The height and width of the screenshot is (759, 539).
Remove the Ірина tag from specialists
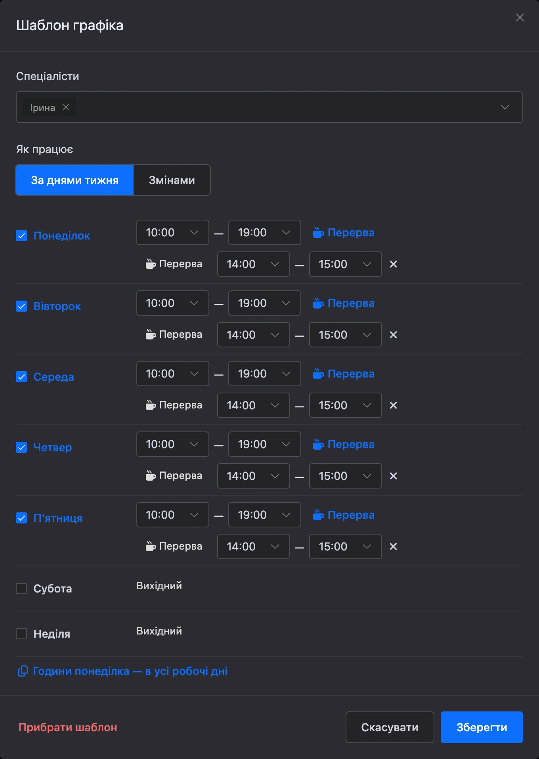pyautogui.click(x=66, y=107)
